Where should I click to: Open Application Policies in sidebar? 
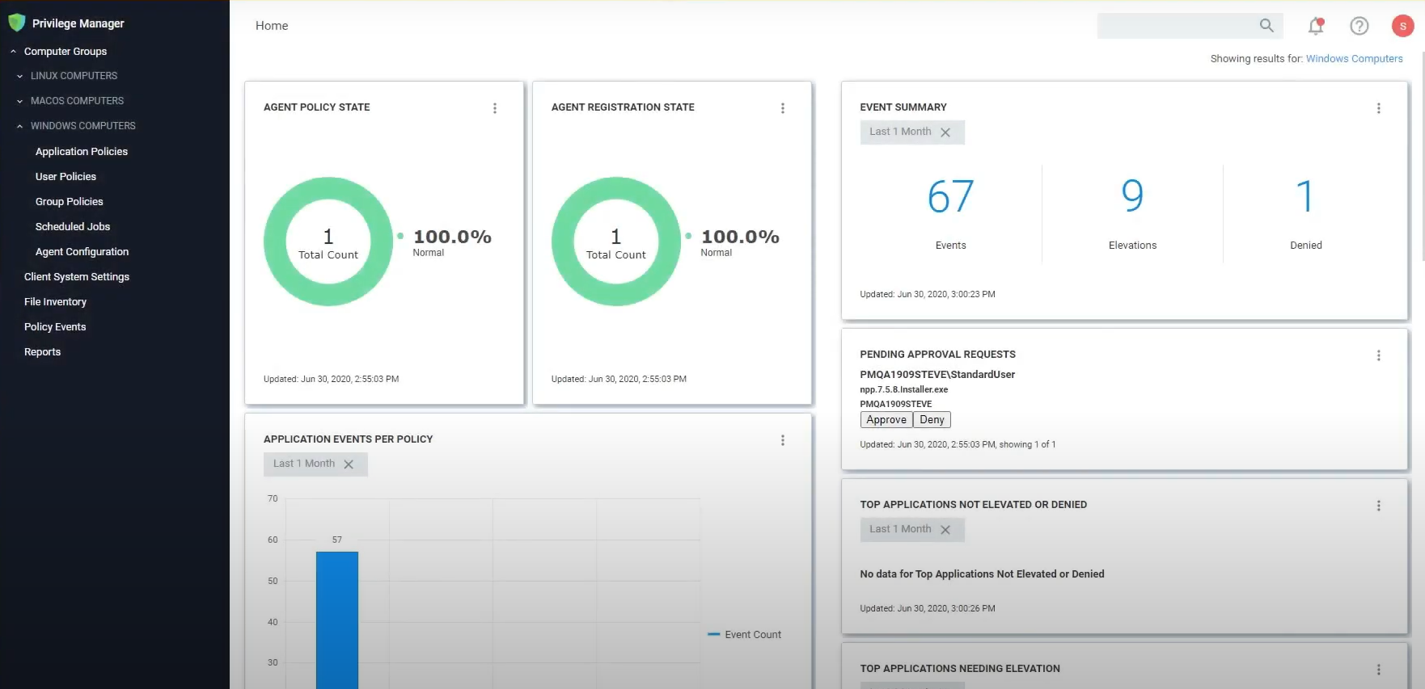click(x=82, y=152)
